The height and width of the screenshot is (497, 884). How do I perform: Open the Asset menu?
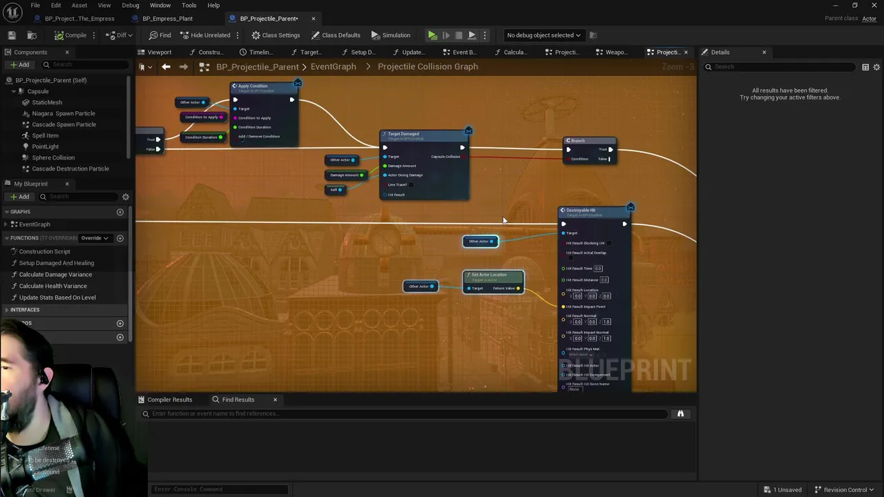(79, 6)
